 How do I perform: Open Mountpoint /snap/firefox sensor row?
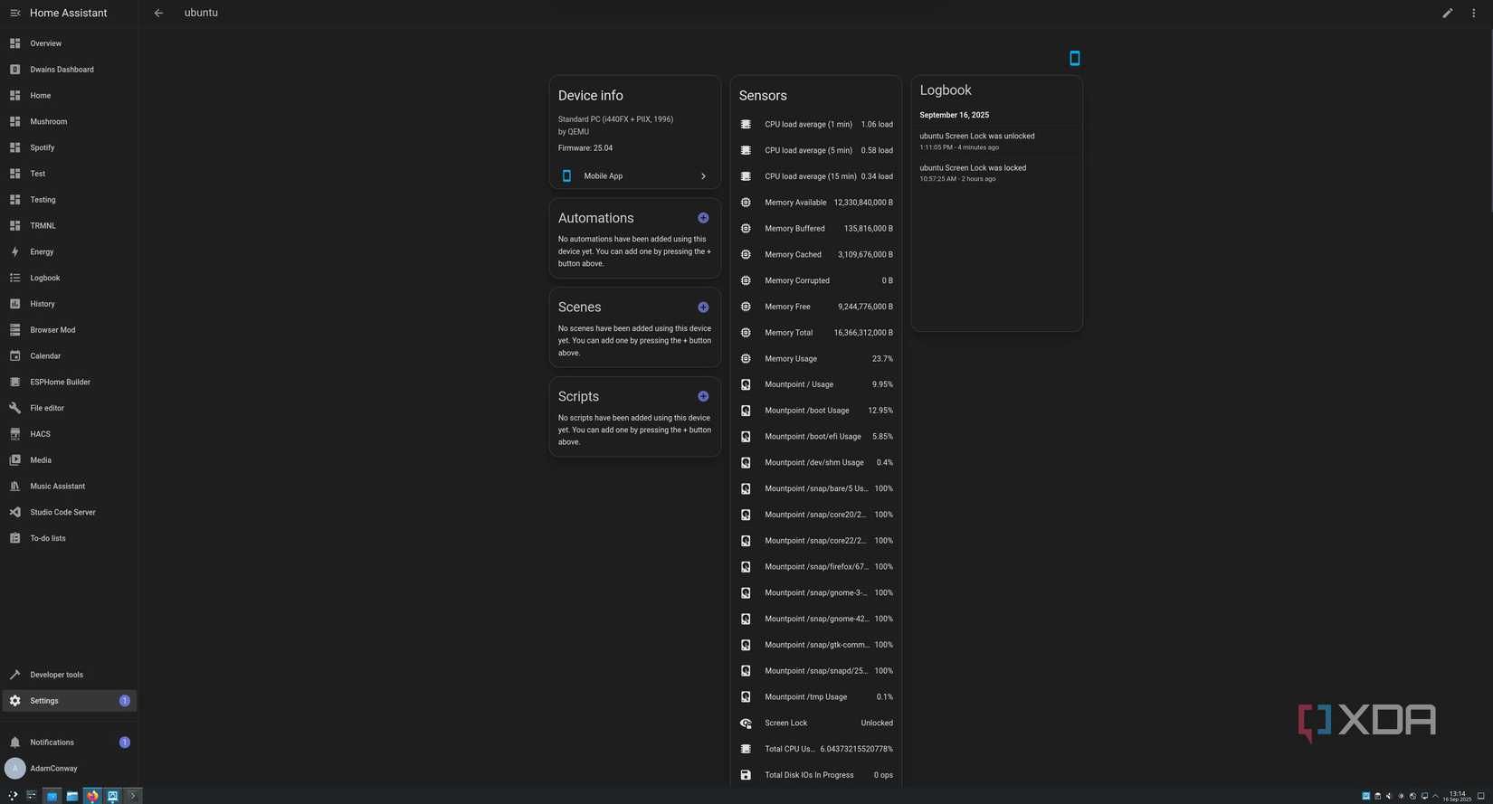coord(816,567)
